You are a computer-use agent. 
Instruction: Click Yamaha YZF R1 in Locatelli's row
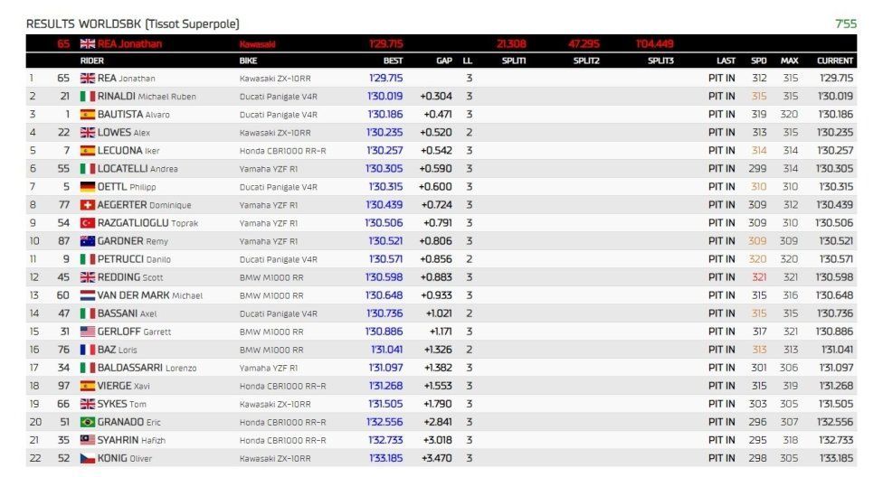tap(269, 169)
